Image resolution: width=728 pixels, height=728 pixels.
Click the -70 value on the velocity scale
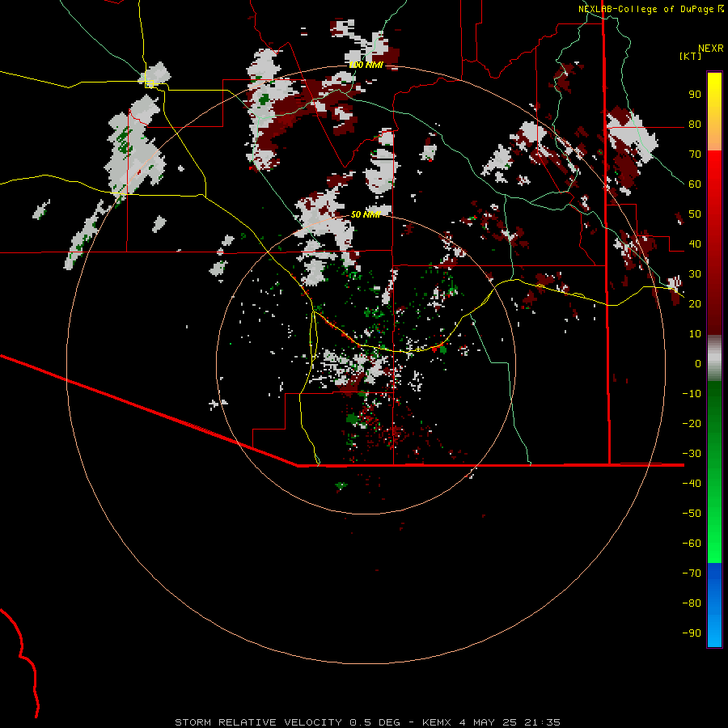click(692, 574)
